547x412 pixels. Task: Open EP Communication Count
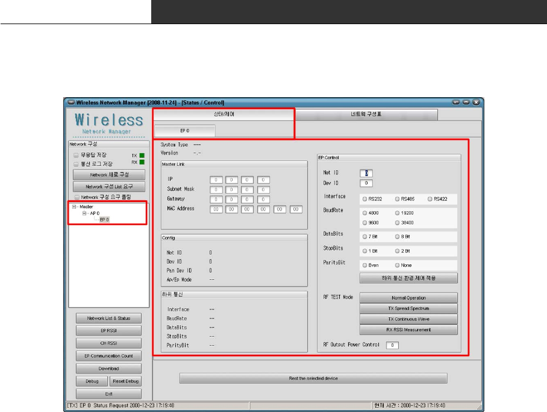coord(109,356)
